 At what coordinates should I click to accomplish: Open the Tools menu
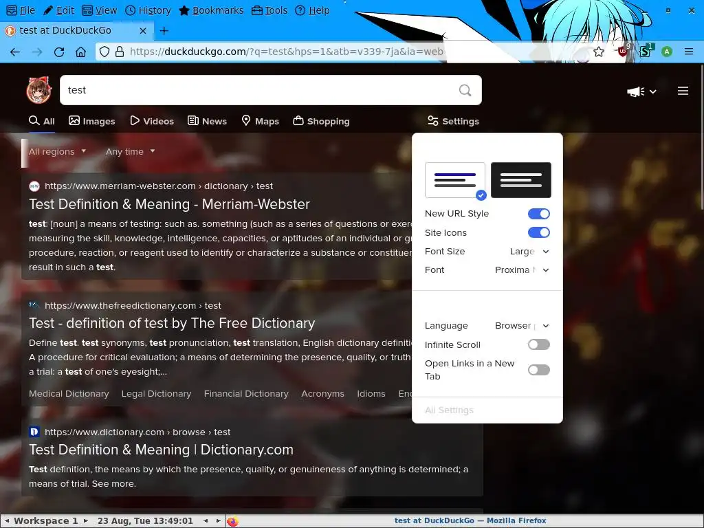click(269, 10)
